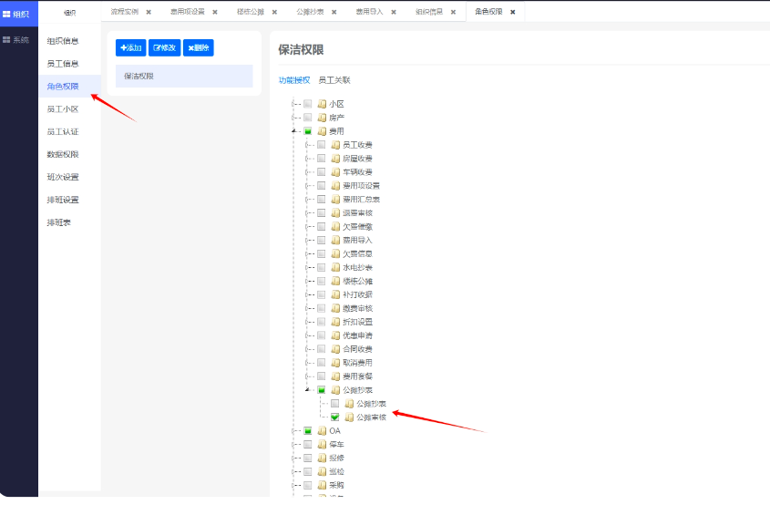Check the 房产 checkbox
Viewport: 770px width, 505px height.
pyautogui.click(x=307, y=118)
